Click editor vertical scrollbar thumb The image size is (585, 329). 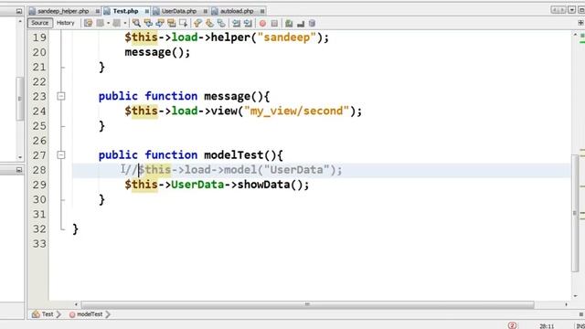tap(575, 213)
